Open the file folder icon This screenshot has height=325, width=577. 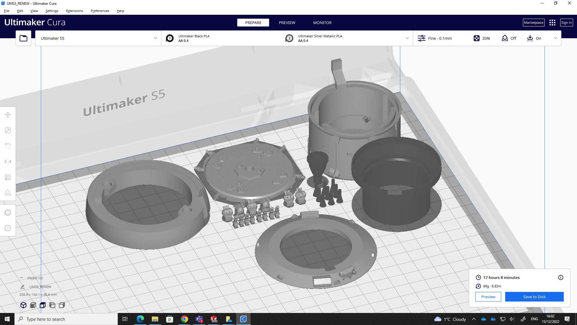[23, 38]
